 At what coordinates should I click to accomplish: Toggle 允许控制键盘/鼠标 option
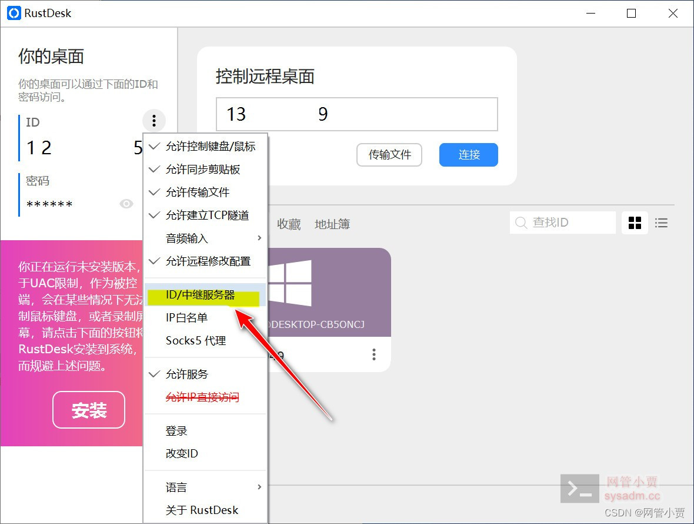click(206, 147)
